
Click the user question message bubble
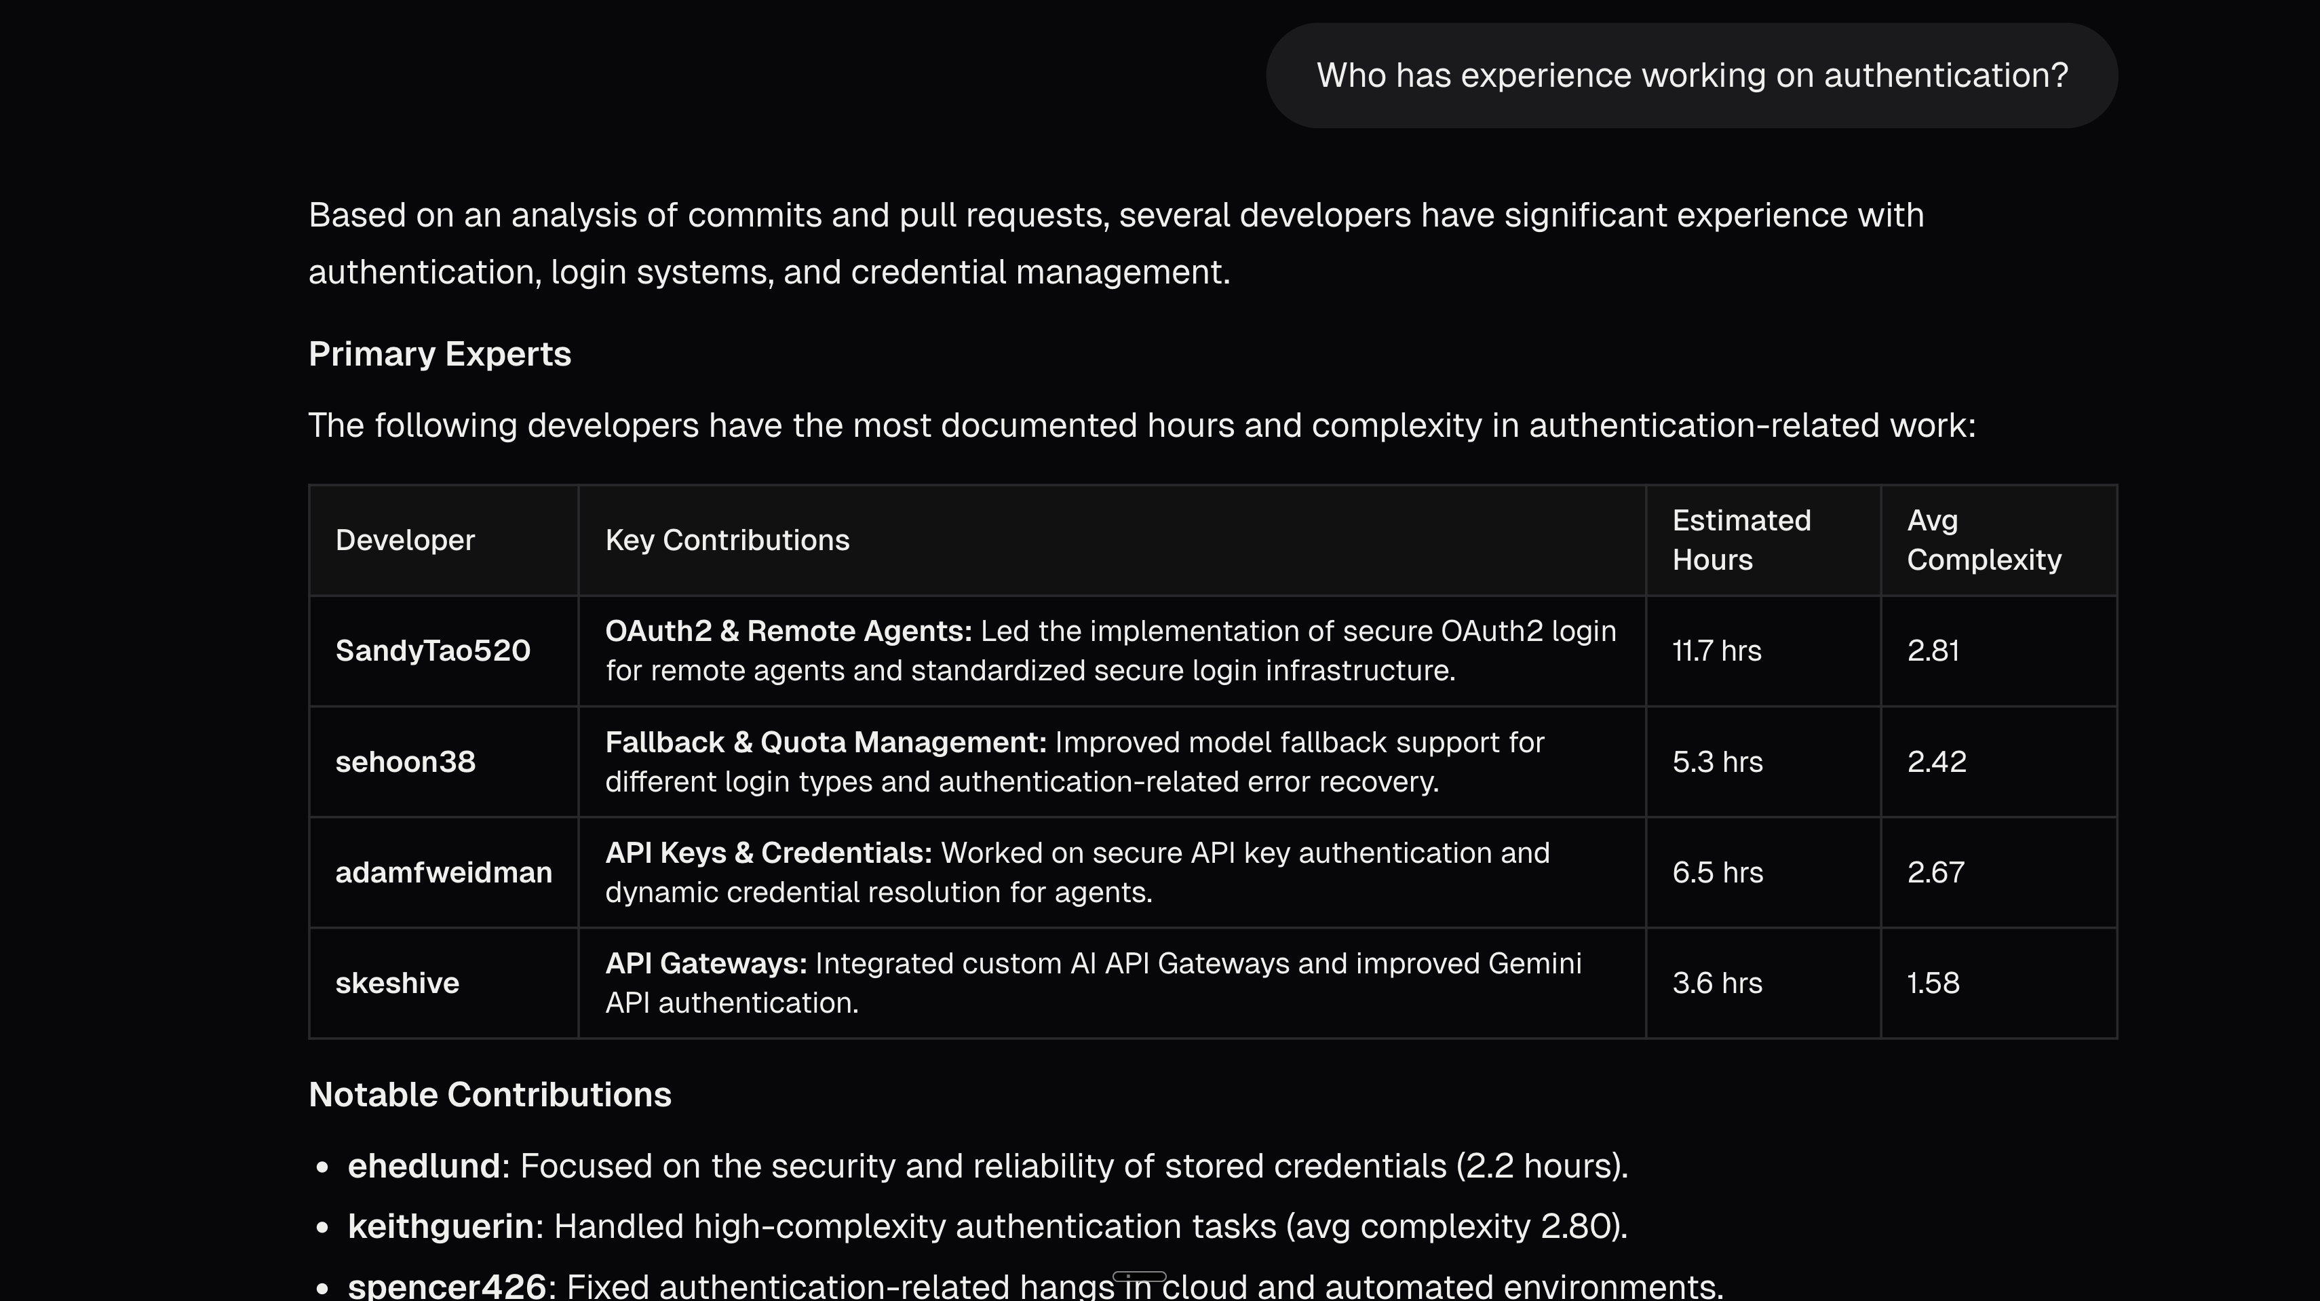coord(1691,75)
